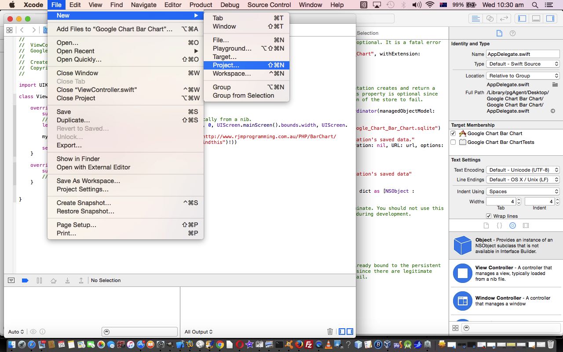The height and width of the screenshot is (352, 563).
Task: Show the Quick Help inspector
Action: [512, 33]
